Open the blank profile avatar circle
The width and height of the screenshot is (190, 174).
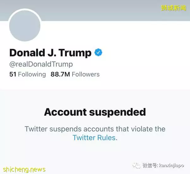[x=25, y=26]
